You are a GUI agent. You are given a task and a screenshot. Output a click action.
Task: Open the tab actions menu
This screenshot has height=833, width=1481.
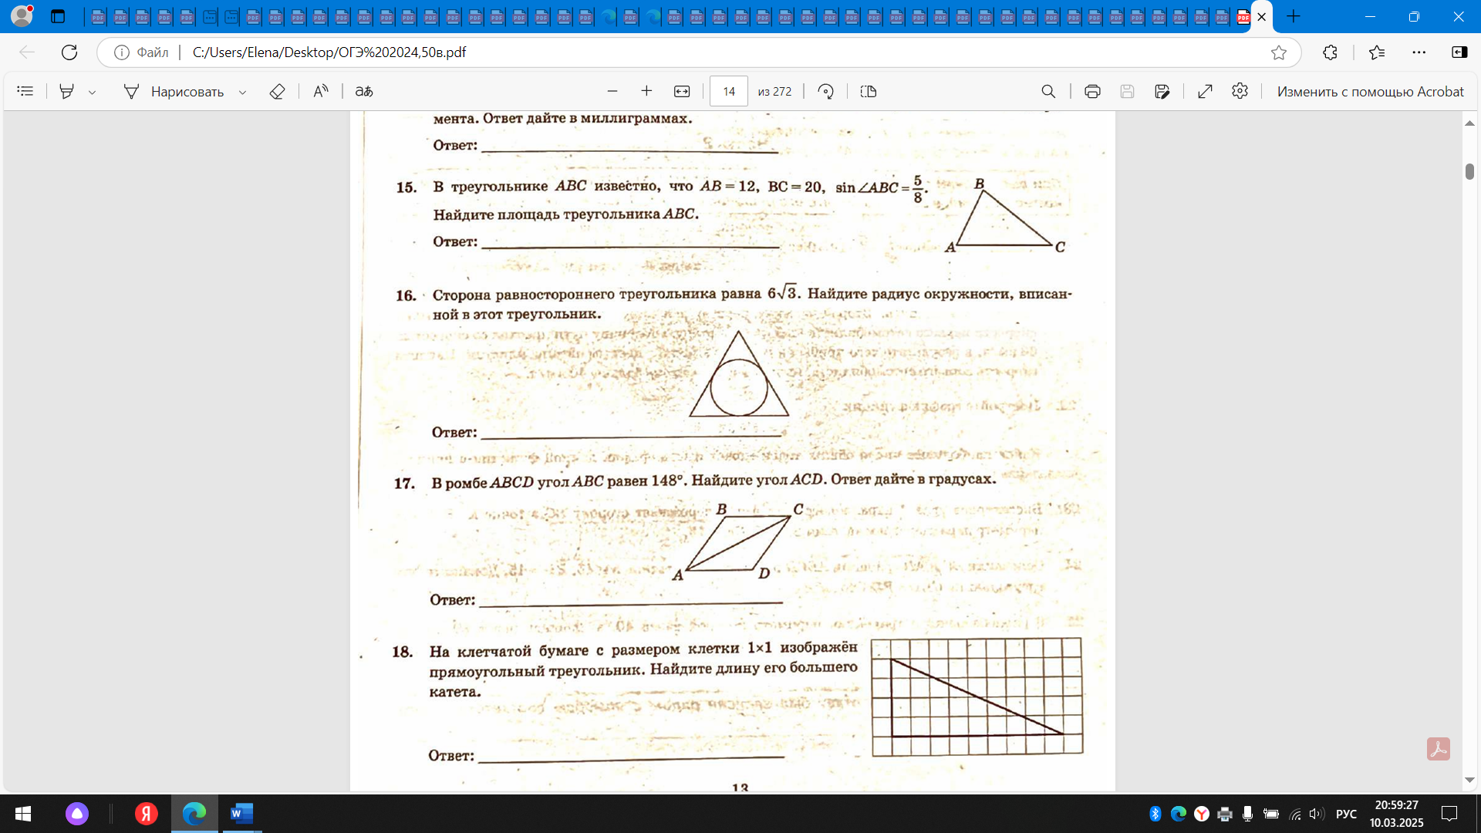click(58, 16)
